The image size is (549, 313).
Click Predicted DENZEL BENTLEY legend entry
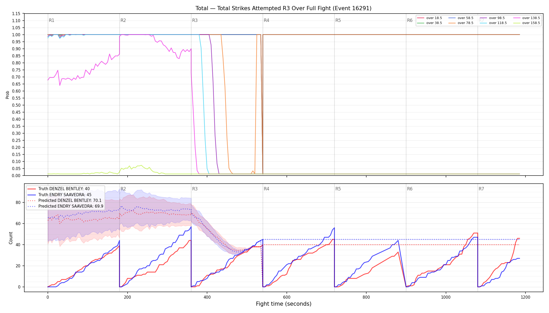tap(64, 201)
